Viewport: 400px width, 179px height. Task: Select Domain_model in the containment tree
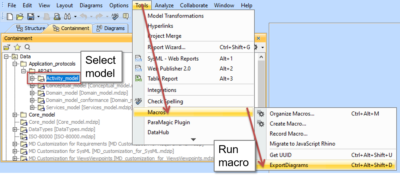coord(62,93)
